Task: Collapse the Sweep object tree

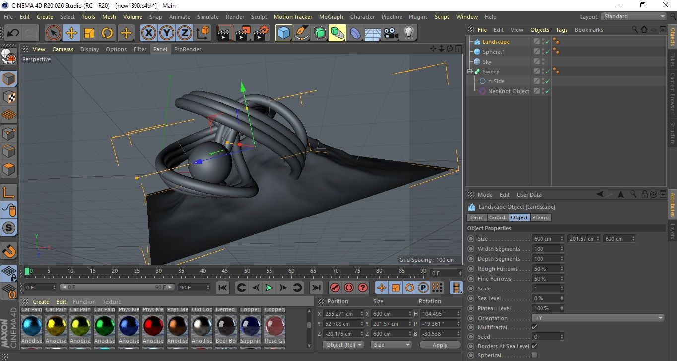Action: 470,72
